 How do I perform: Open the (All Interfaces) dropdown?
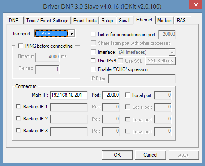coord(147,52)
